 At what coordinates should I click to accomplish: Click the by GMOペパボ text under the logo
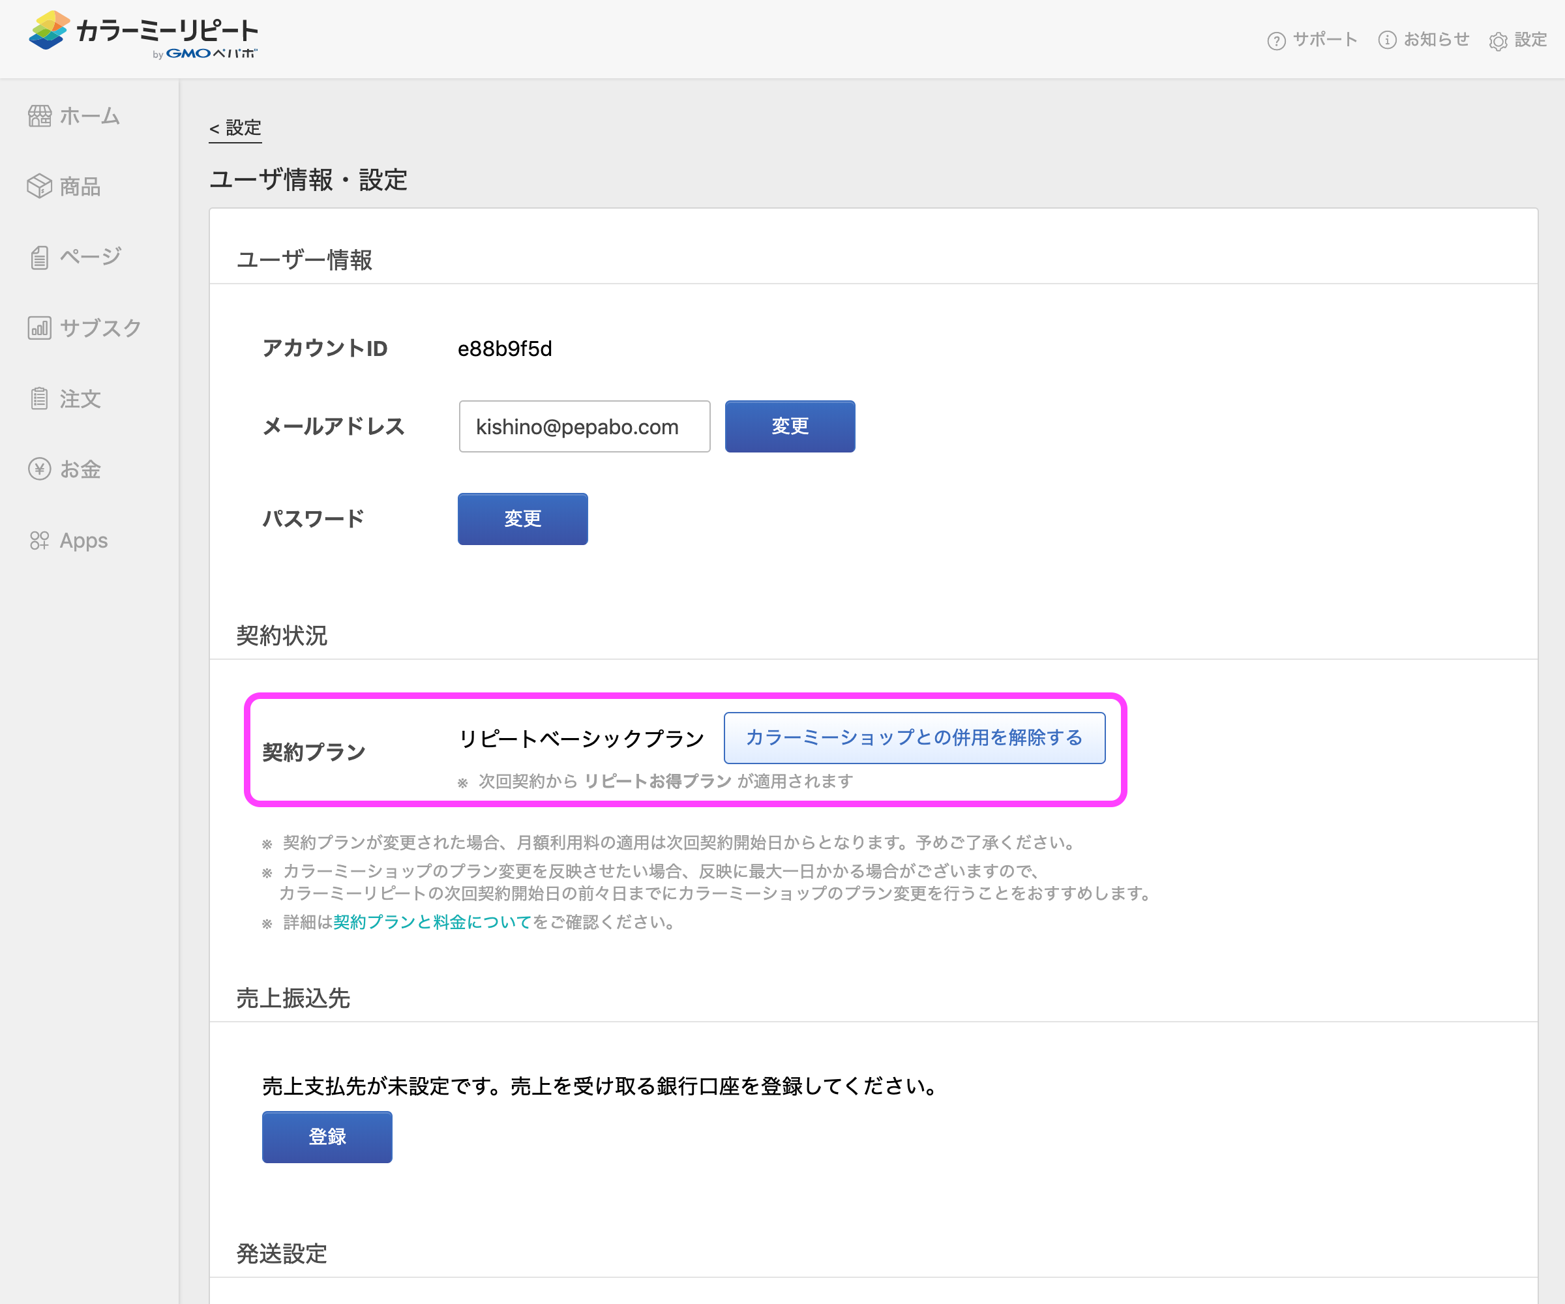pyautogui.click(x=205, y=53)
